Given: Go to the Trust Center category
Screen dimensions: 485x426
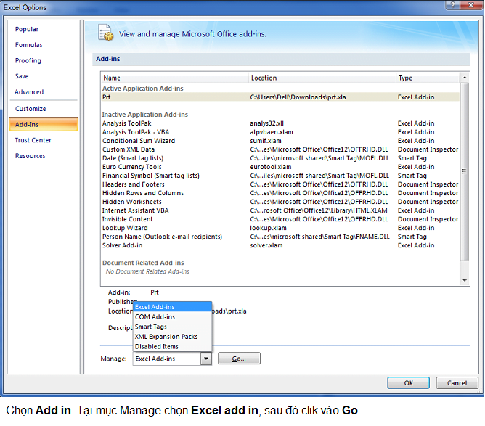Looking at the screenshot, I should click(x=33, y=140).
